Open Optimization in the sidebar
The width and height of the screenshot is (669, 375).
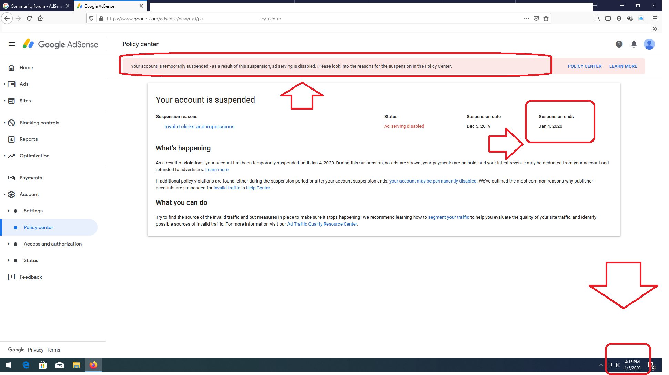pyautogui.click(x=34, y=156)
